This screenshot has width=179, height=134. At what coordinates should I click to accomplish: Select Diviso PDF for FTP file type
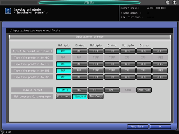80,64
